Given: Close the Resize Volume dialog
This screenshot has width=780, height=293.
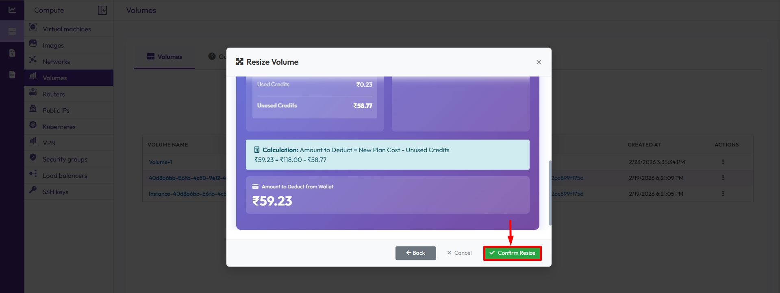Looking at the screenshot, I should [539, 62].
